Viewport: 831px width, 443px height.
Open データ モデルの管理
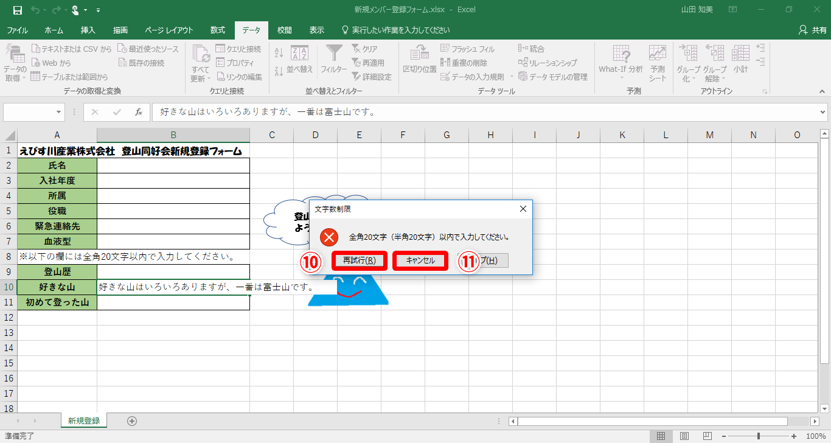pos(553,77)
